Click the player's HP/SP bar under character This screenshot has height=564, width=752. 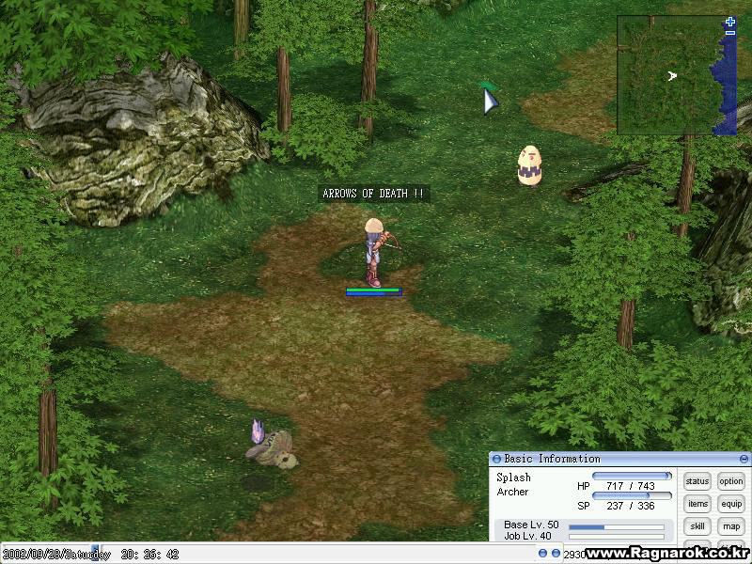(374, 292)
